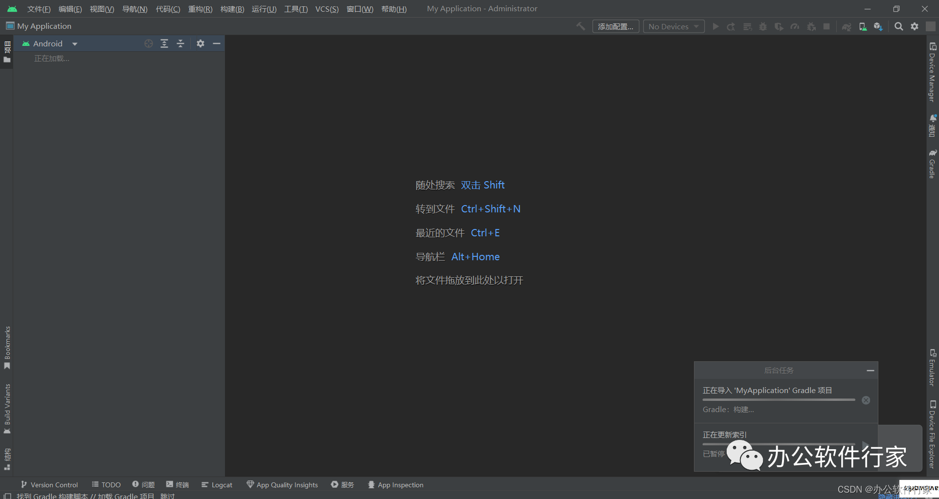Click the 添加配置... button
The image size is (939, 499).
(616, 26)
